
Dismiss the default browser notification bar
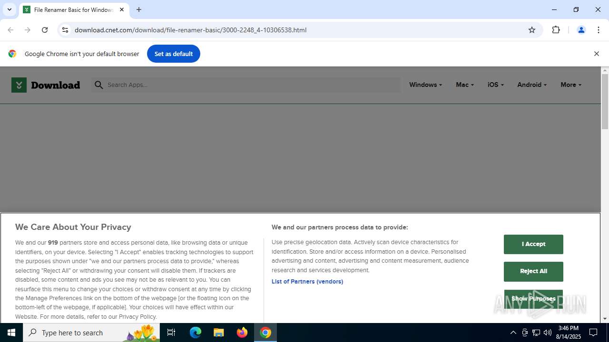click(596, 54)
